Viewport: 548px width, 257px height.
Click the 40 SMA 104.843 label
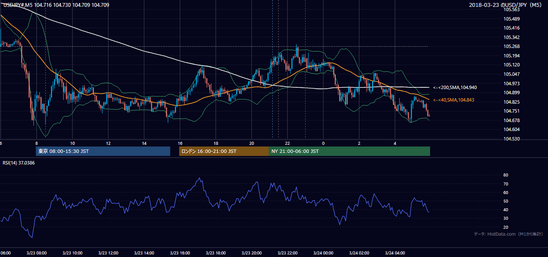455,100
